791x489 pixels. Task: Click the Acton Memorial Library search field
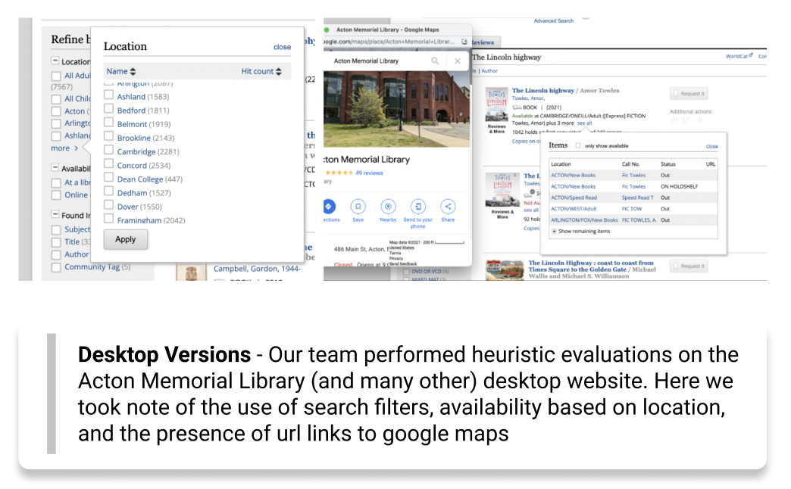(x=366, y=61)
